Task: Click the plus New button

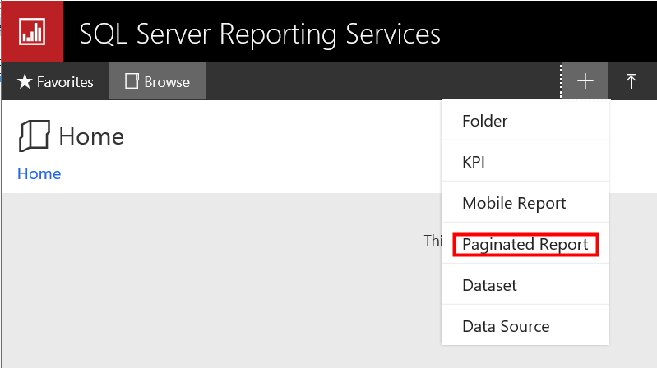Action: [585, 81]
